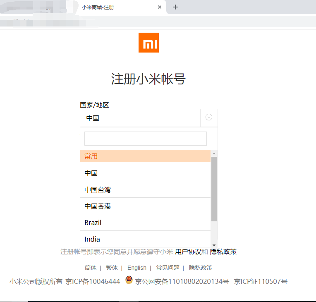Screen dimensions: 316x302
Task: Focus the country search input box
Action: coord(146,139)
